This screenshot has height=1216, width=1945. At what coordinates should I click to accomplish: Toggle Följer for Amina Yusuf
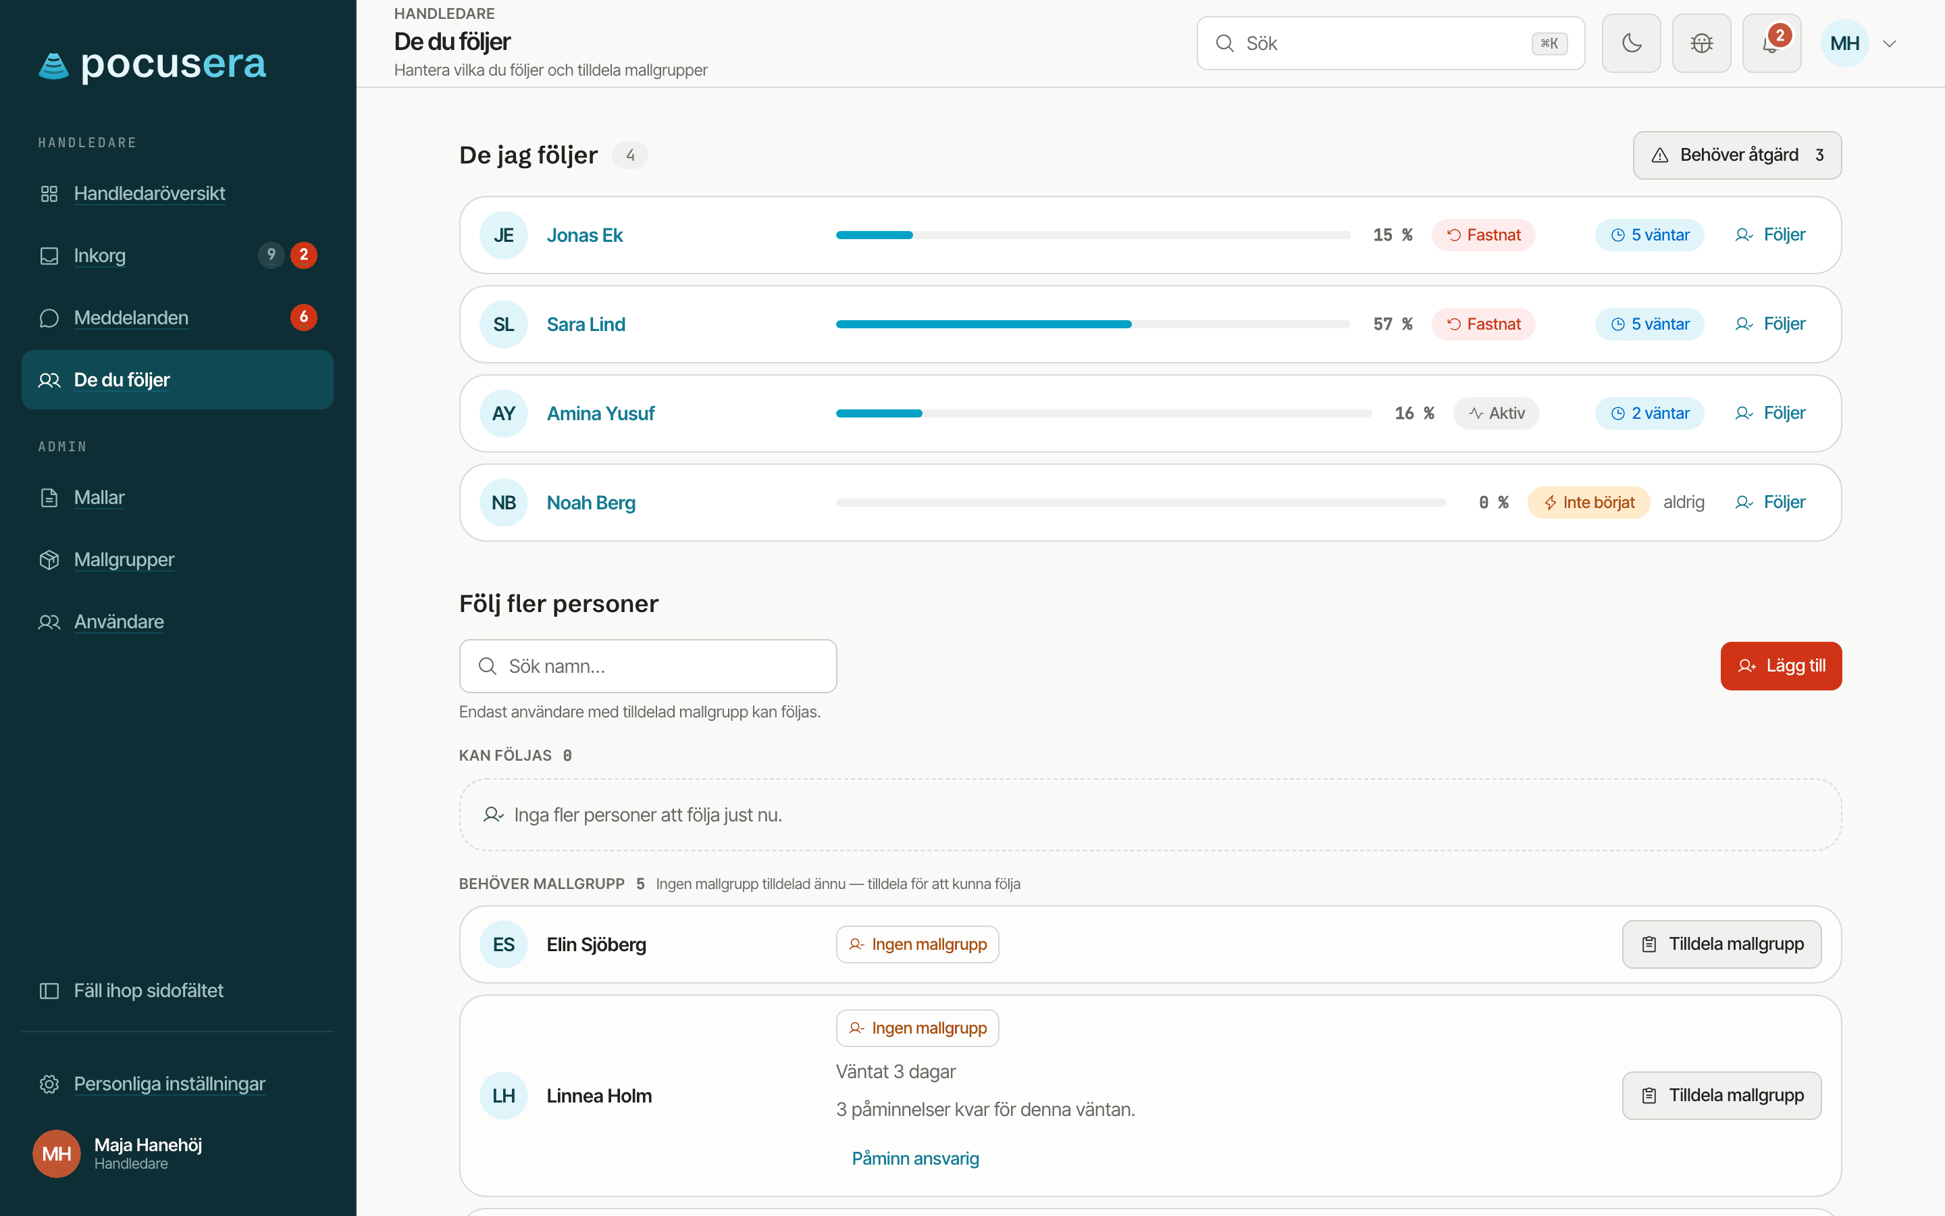coord(1770,413)
